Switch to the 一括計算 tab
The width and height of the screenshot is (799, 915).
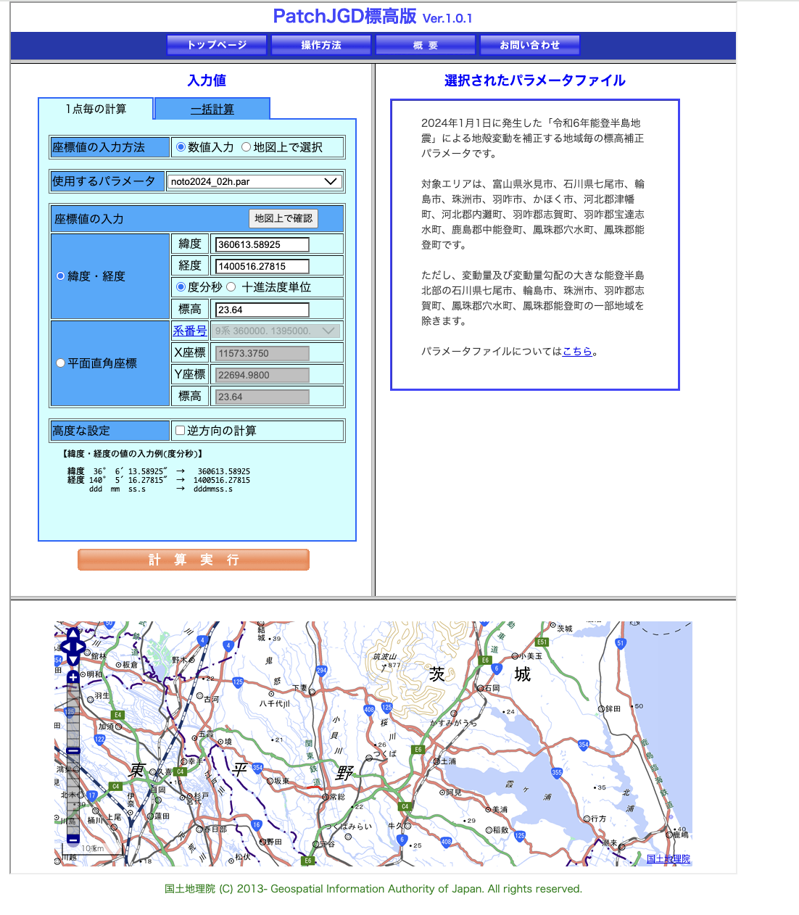click(x=212, y=109)
